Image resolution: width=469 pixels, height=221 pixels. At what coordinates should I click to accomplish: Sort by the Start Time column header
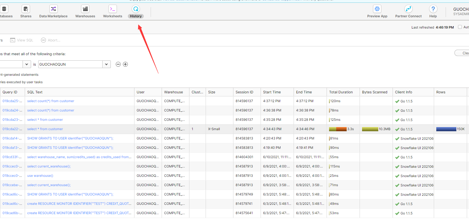(277, 92)
